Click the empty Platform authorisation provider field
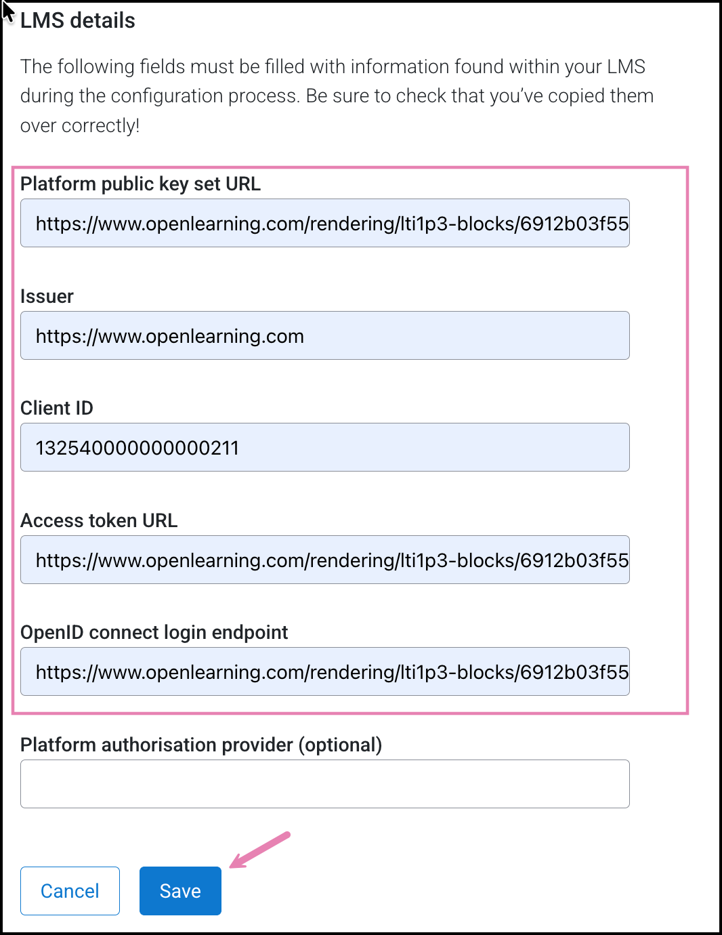Image resolution: width=722 pixels, height=935 pixels. pos(325,784)
